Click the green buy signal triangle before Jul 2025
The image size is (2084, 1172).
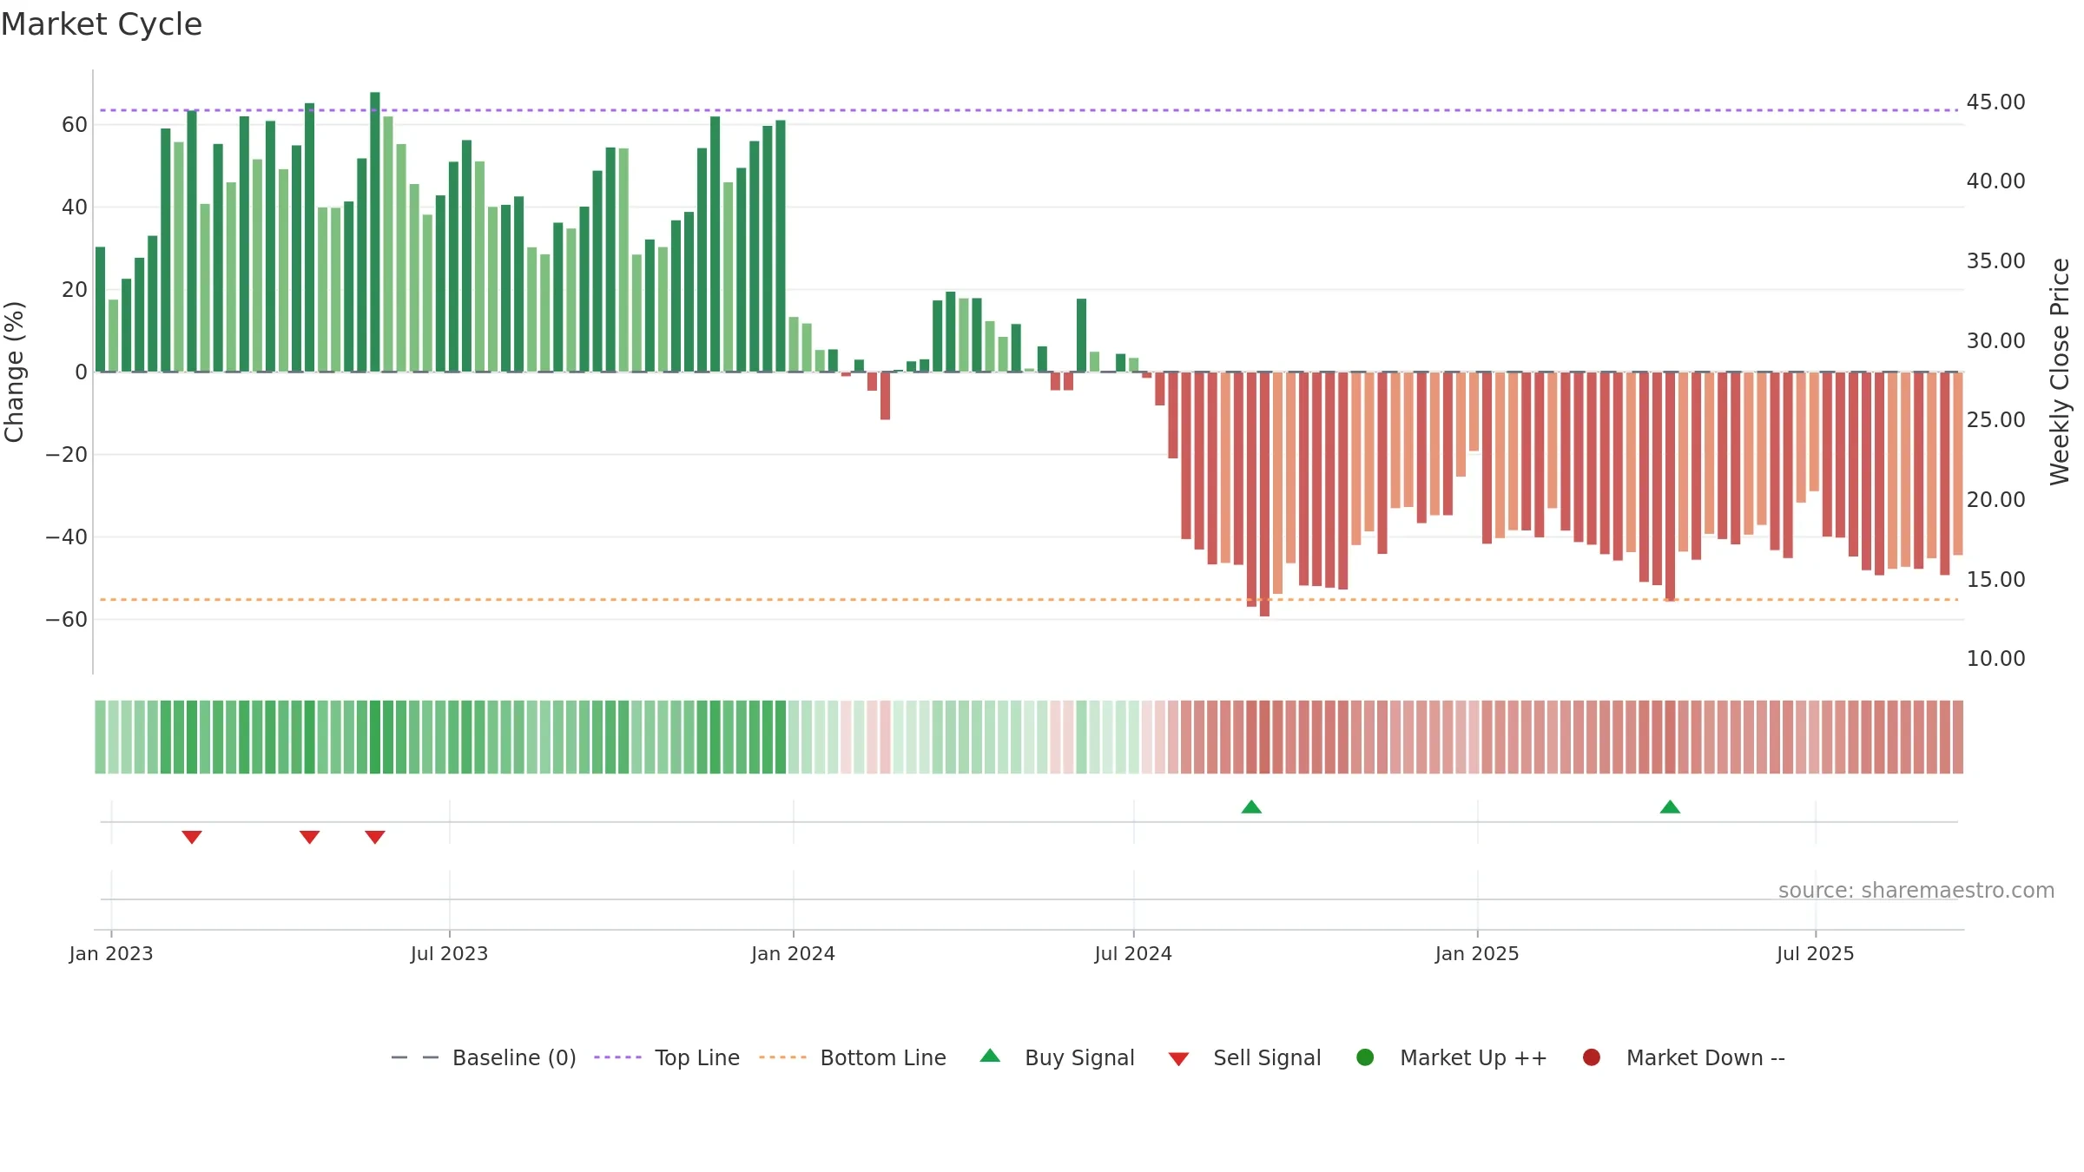[1670, 807]
